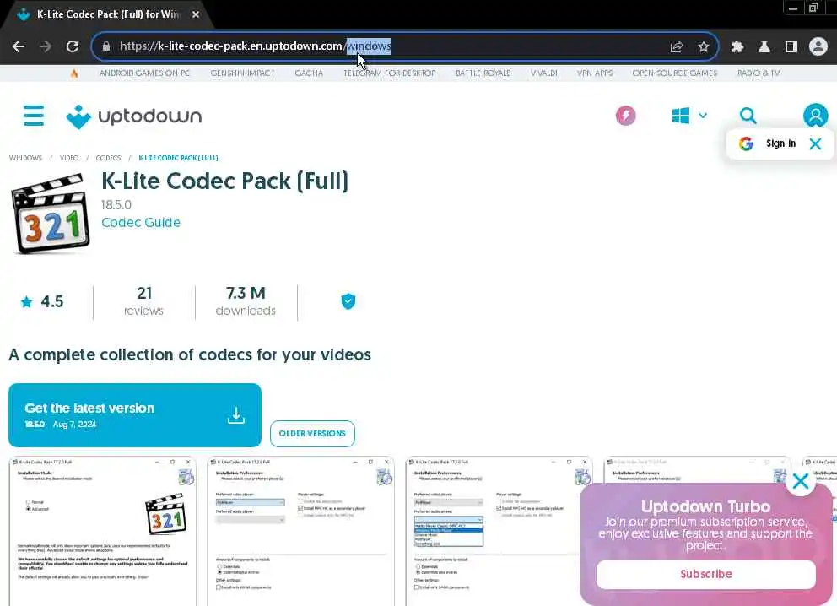This screenshot has height=606, width=837.
Task: Open the Battle Royale topic link
Action: tap(483, 73)
